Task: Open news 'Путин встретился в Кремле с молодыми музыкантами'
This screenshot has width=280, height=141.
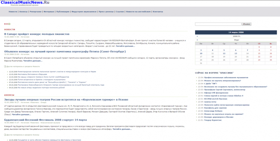Action: click(x=42, y=79)
